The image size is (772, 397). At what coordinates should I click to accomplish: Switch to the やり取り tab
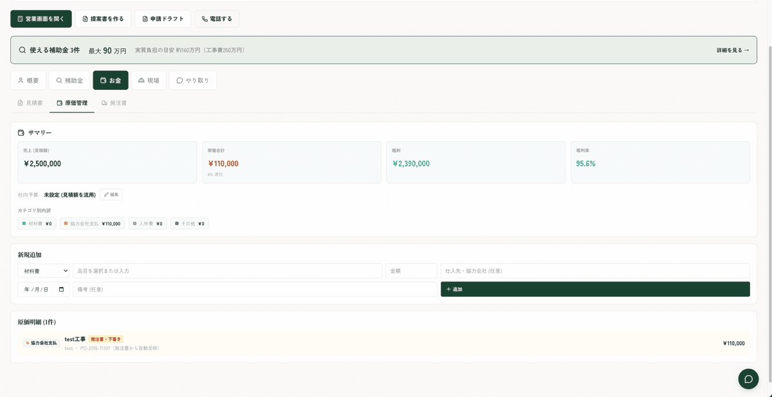pos(192,80)
